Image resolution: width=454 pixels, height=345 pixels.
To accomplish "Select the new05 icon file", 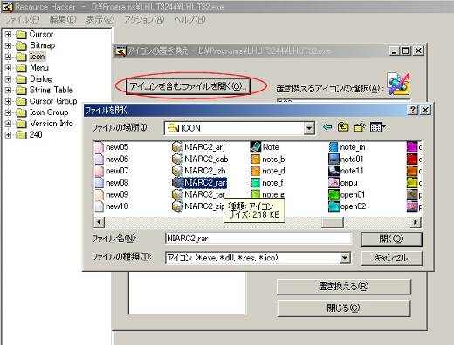I will 112,147.
